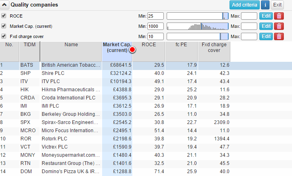Click market cap value £68641.5
The image size is (292, 176).
point(120,65)
